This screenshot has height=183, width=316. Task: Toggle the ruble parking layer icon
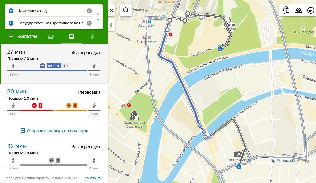click(x=310, y=10)
